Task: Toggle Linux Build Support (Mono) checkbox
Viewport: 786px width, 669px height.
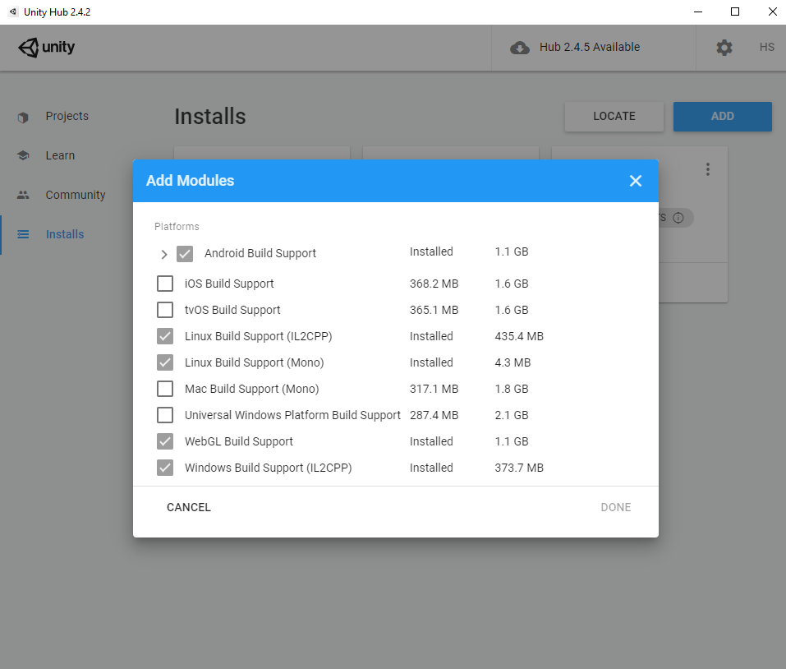Action: (165, 362)
